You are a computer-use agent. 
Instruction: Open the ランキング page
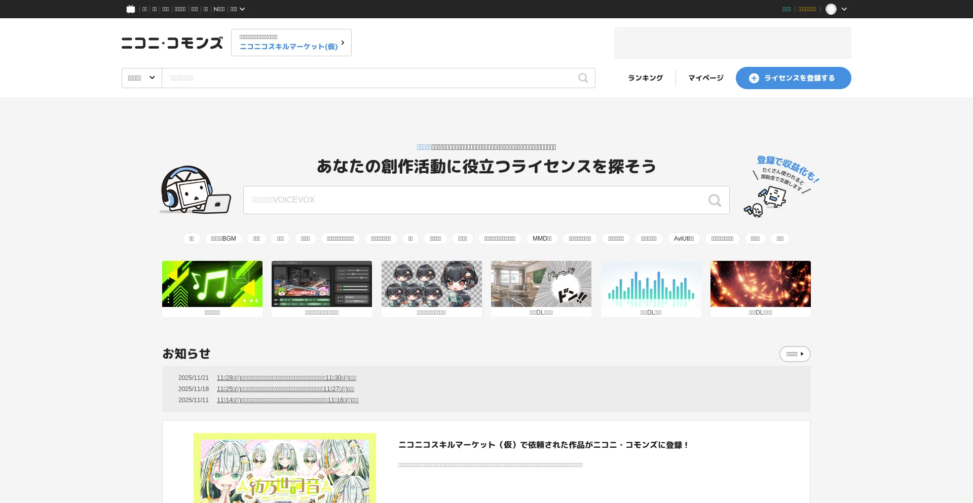pyautogui.click(x=645, y=78)
